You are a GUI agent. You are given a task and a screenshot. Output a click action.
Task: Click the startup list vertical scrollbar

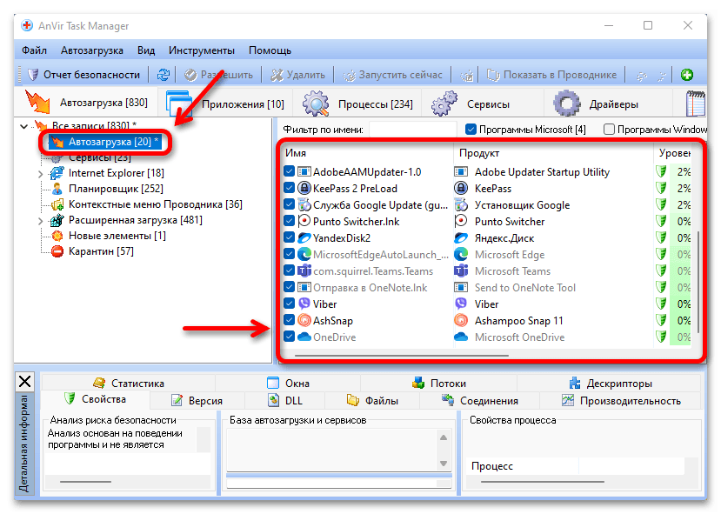coord(698,282)
